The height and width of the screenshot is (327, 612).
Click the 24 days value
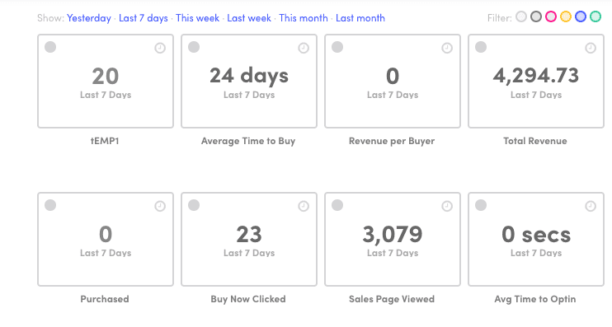coord(249,76)
